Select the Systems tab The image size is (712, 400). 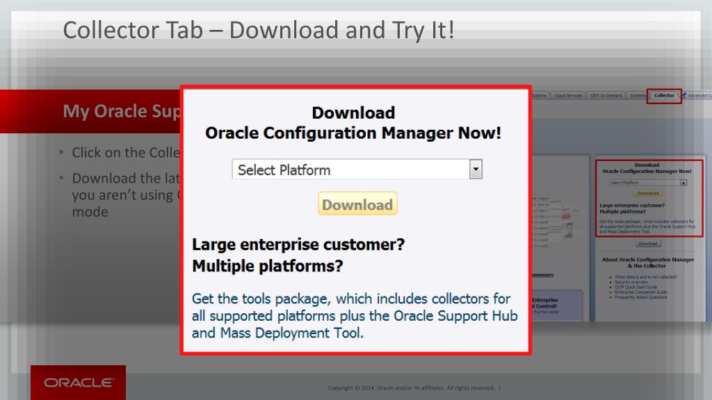(x=637, y=95)
